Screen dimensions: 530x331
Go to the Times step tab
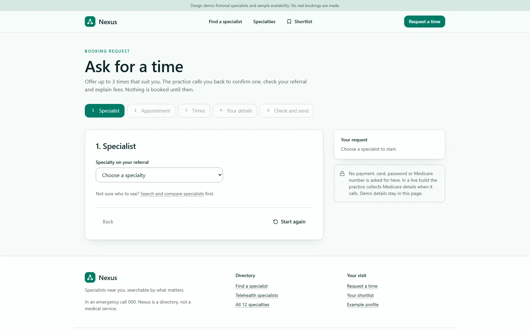coord(194,111)
